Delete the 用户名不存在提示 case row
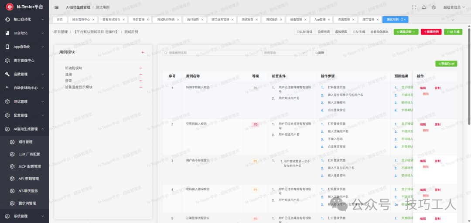The image size is (471, 223). tap(426, 167)
